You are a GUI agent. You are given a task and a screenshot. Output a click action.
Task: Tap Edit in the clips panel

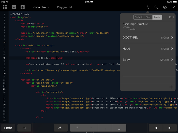tap(172, 17)
